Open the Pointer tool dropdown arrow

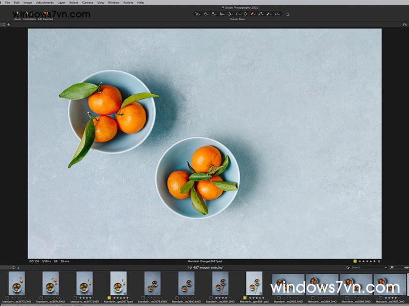pos(200,15)
